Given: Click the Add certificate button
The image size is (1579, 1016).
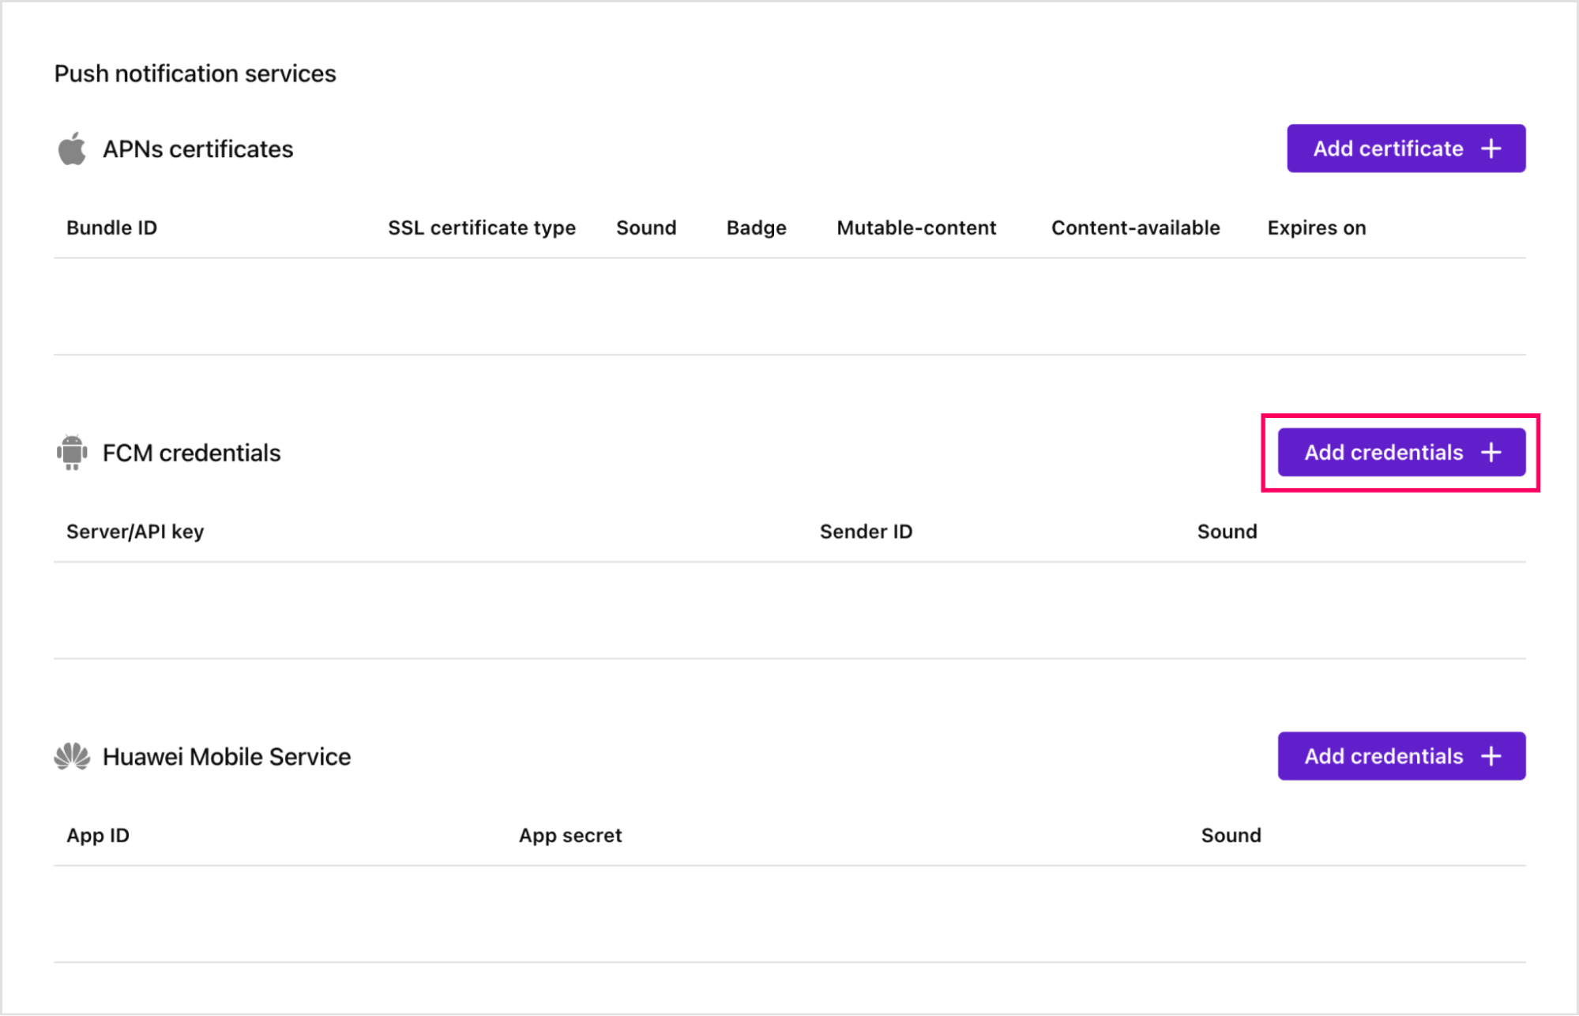Looking at the screenshot, I should click(x=1406, y=149).
